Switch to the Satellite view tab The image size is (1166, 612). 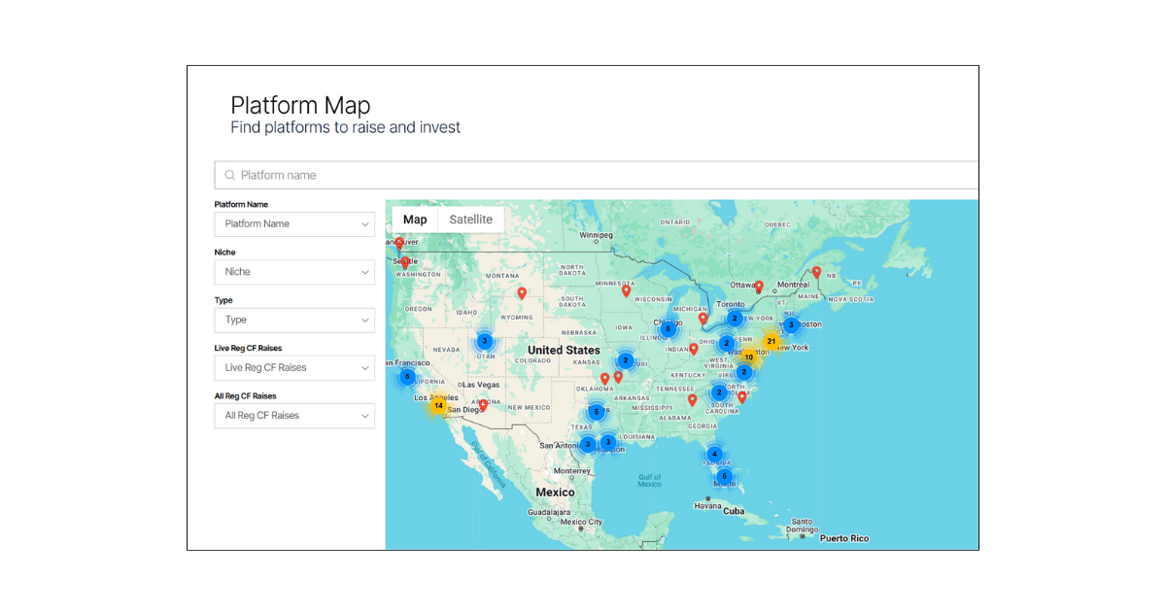[x=471, y=220]
